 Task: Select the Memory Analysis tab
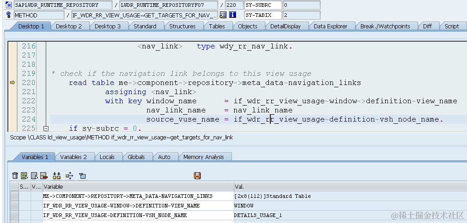click(x=204, y=157)
